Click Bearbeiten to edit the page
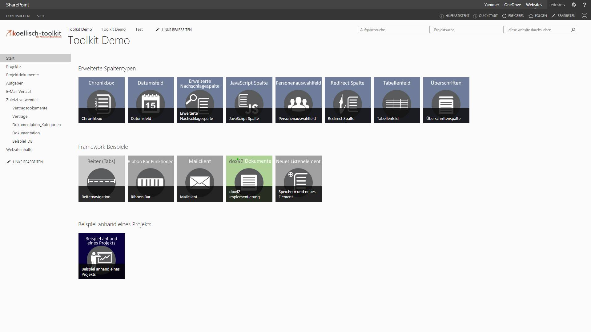Viewport: 591px width, 332px height. pos(563,16)
